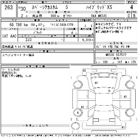
Task: Click the G mark on the windshield
Action: click(x=109, y=91)
